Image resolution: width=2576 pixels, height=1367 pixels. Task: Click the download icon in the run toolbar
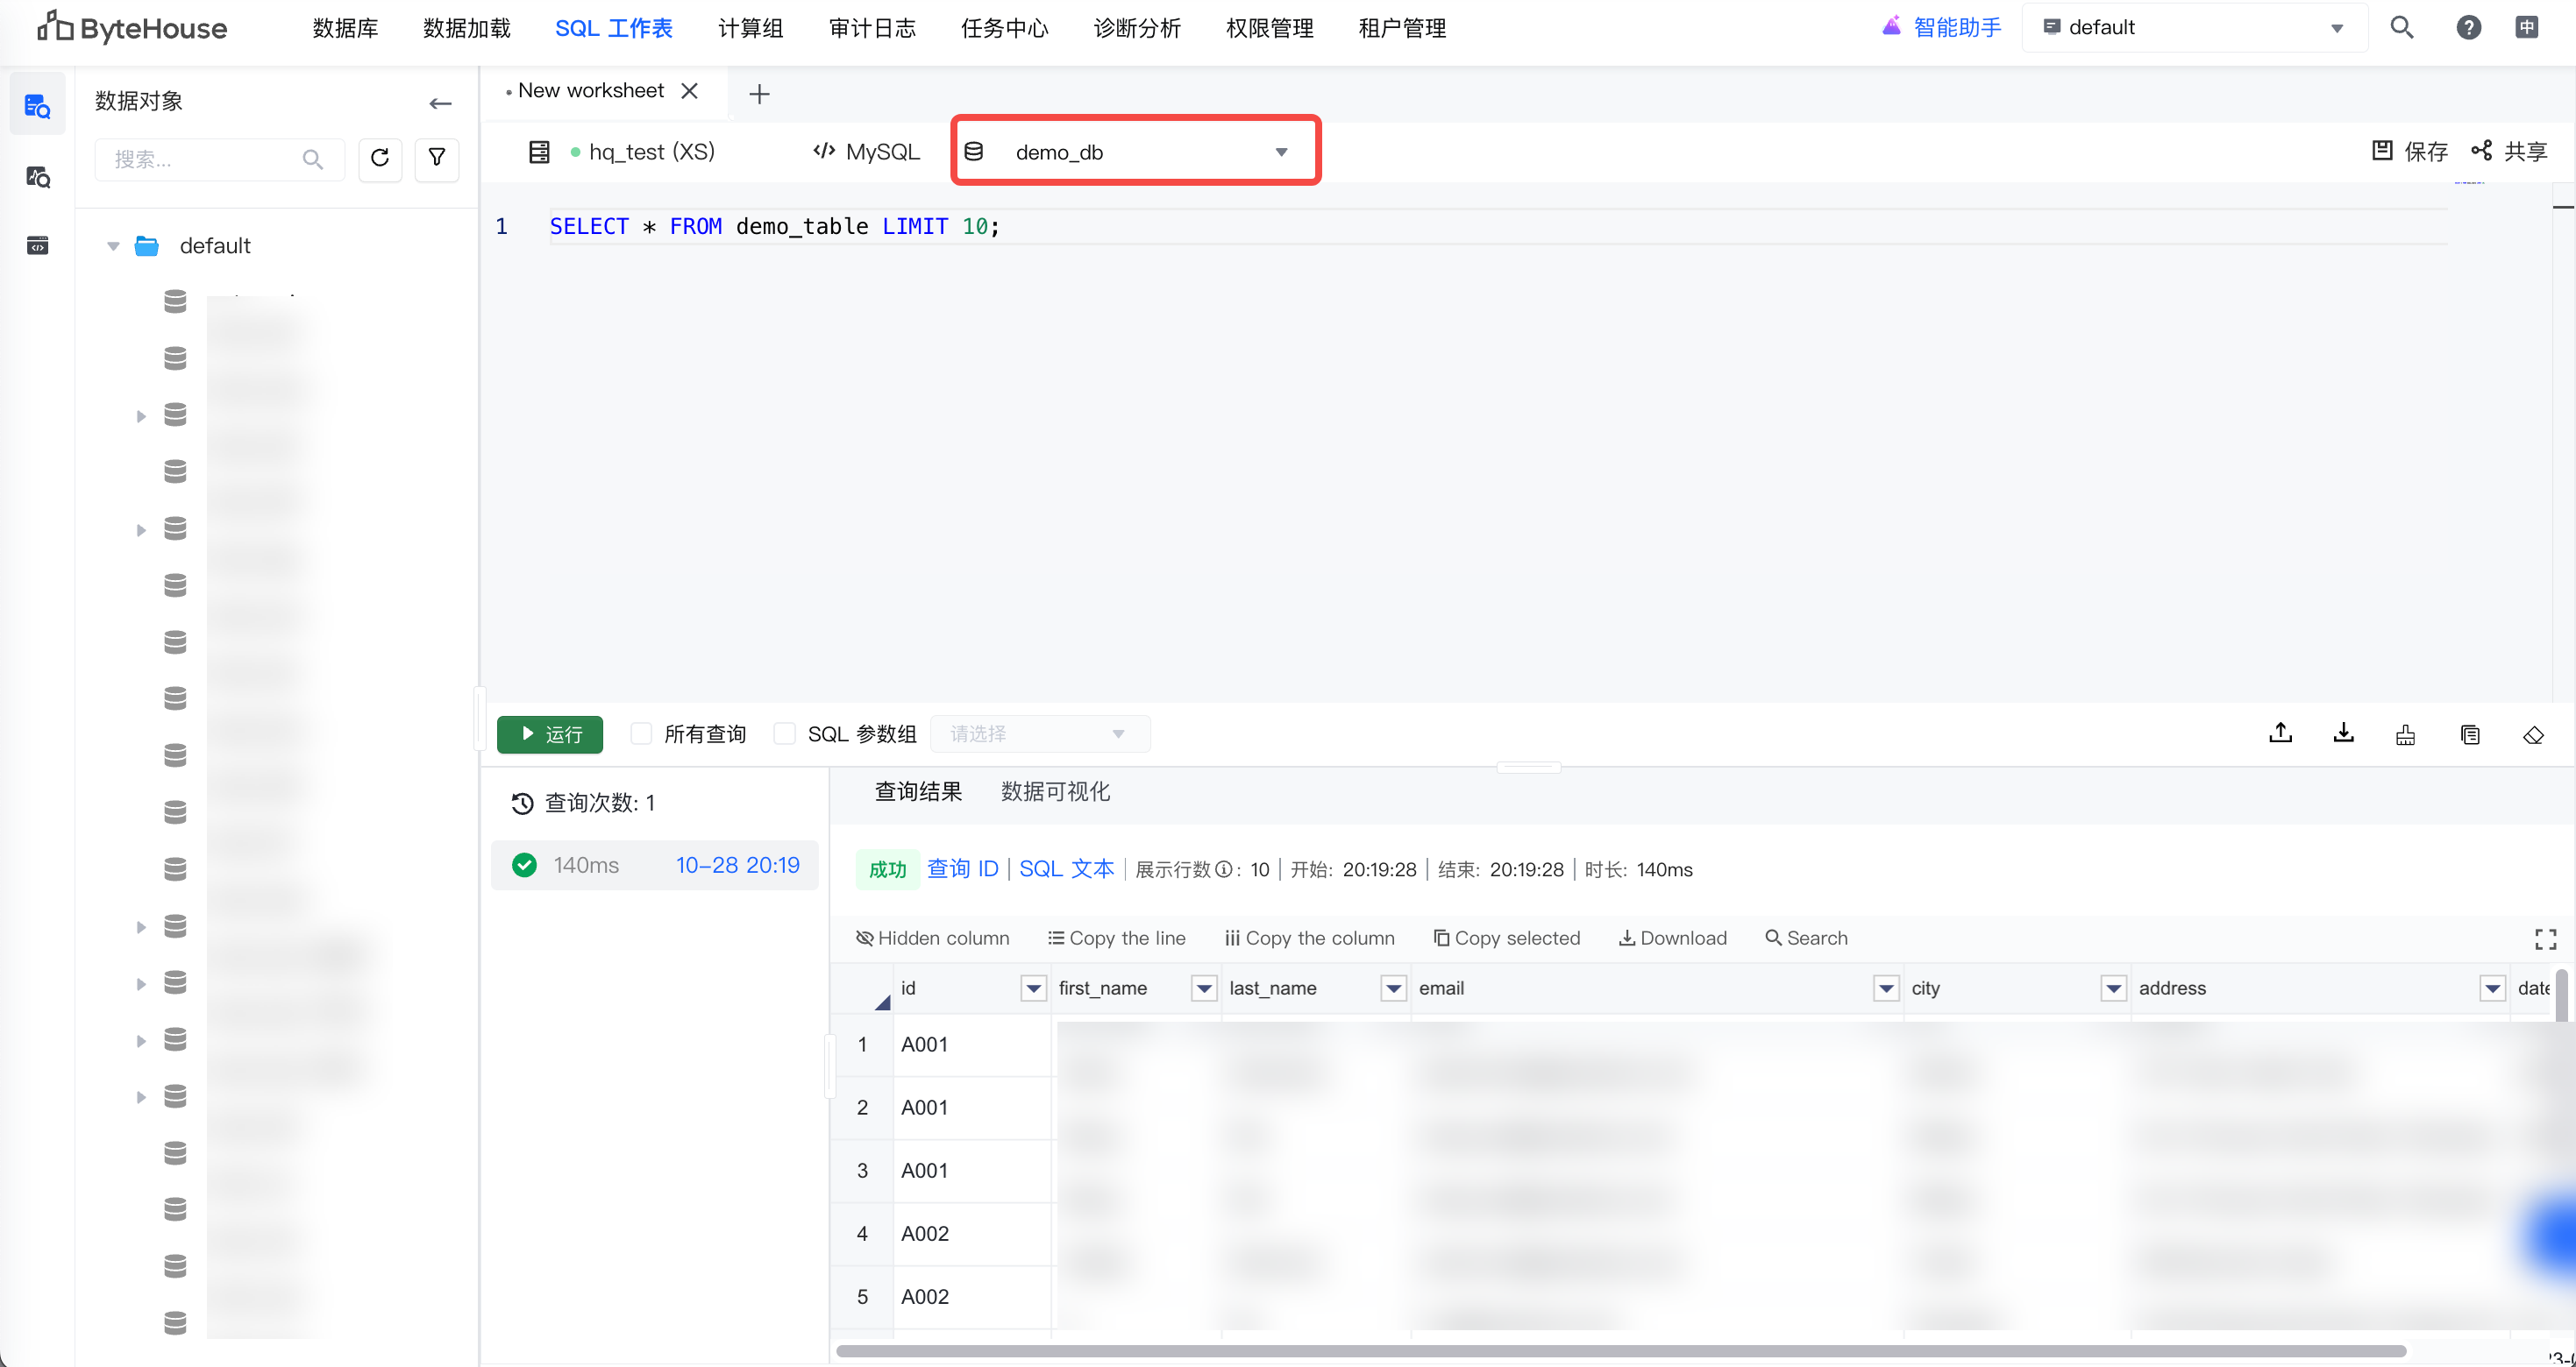tap(2343, 733)
